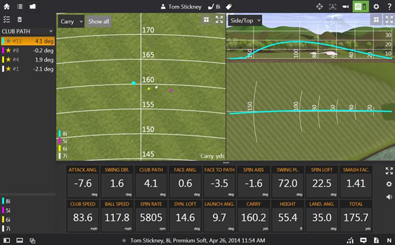Click the Show all button
395x245 pixels.
tap(99, 22)
